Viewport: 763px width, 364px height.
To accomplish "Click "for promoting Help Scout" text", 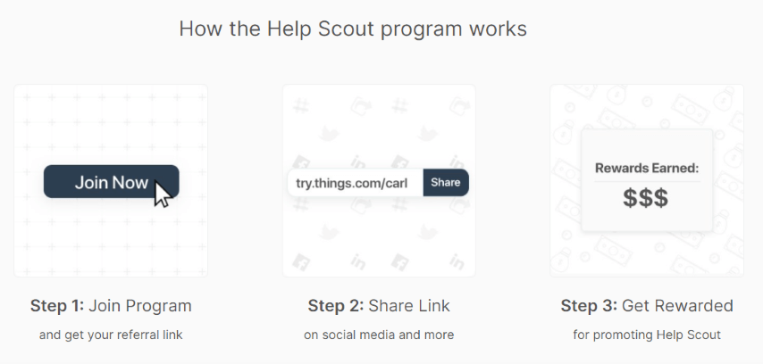I will click(x=647, y=335).
